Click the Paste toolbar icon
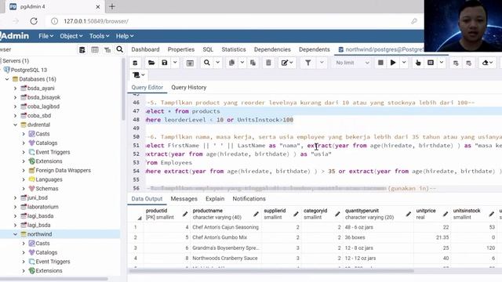The width and height of the screenshot is (502, 282). tap(253, 63)
